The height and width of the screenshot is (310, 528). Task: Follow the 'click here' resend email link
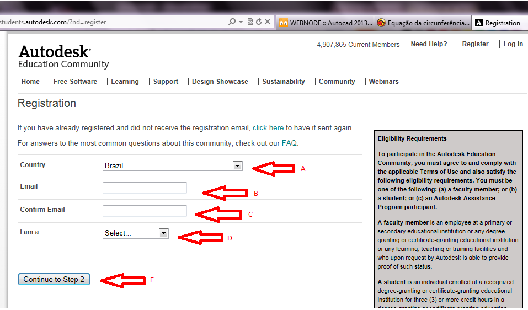click(x=268, y=128)
